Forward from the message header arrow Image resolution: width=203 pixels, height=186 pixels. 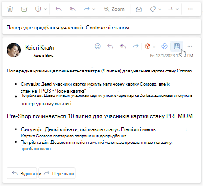pos(135,46)
